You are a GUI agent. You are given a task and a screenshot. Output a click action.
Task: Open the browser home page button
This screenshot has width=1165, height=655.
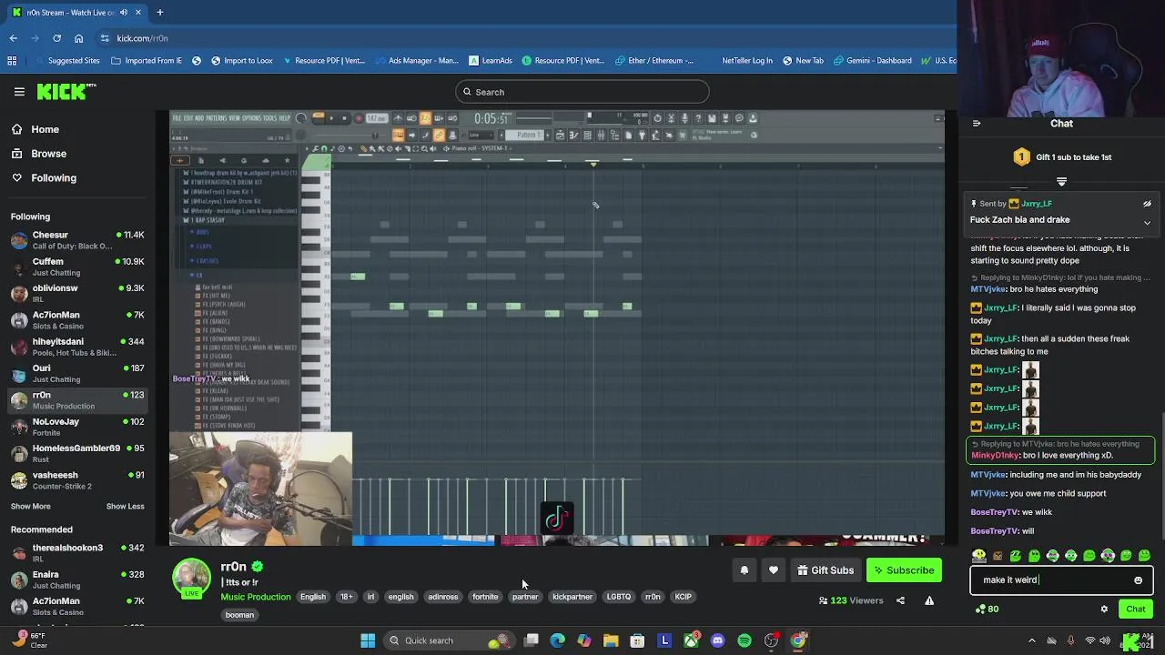coord(78,38)
